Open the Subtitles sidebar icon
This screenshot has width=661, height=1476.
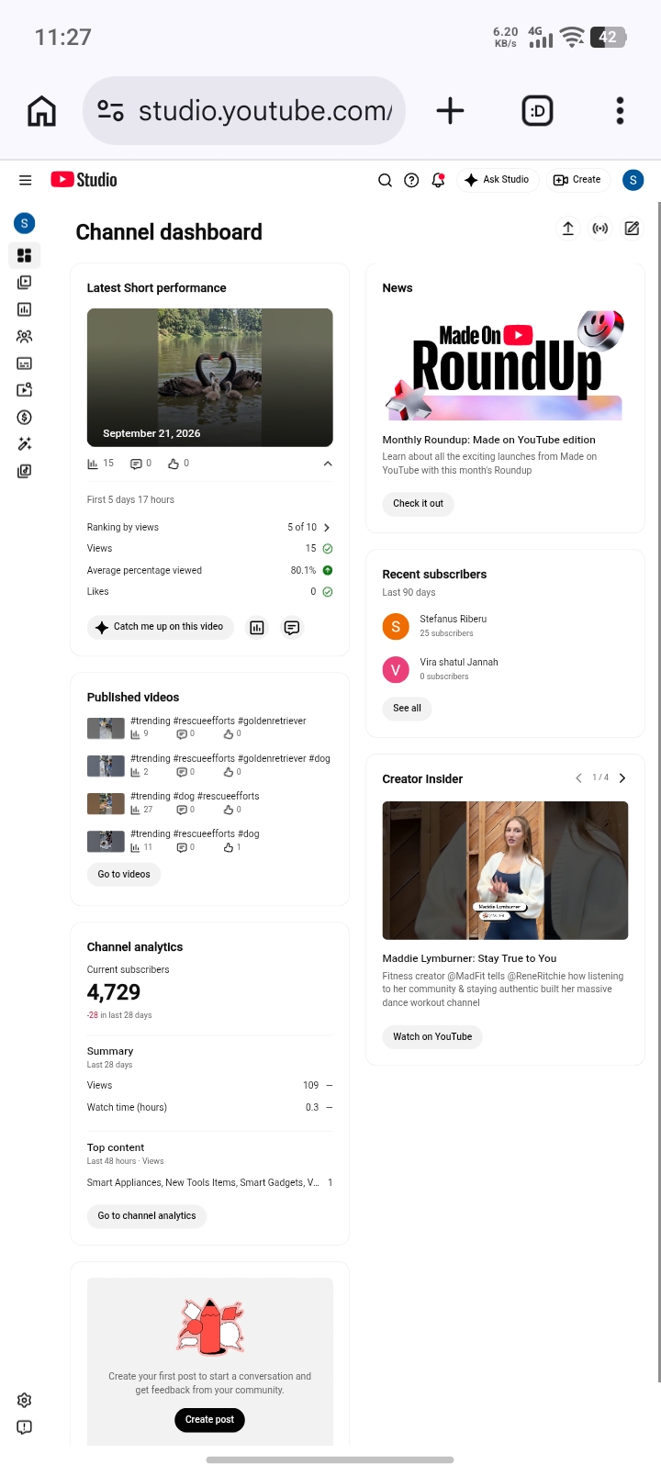[25, 363]
